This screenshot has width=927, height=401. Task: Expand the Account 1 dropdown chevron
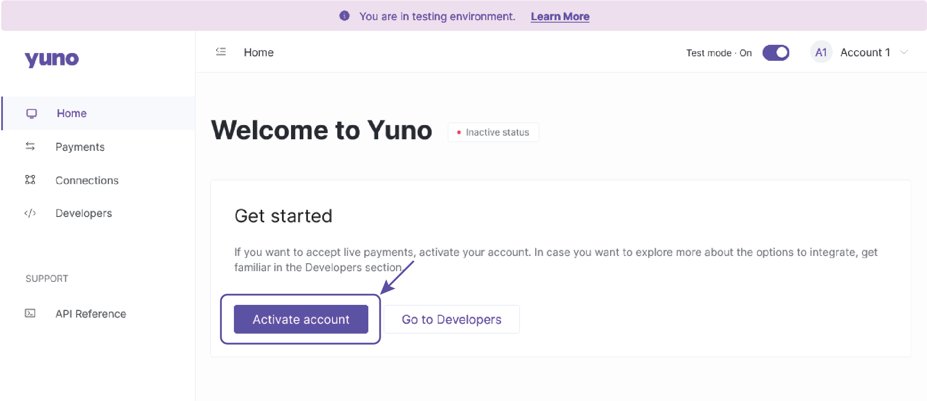coord(904,52)
